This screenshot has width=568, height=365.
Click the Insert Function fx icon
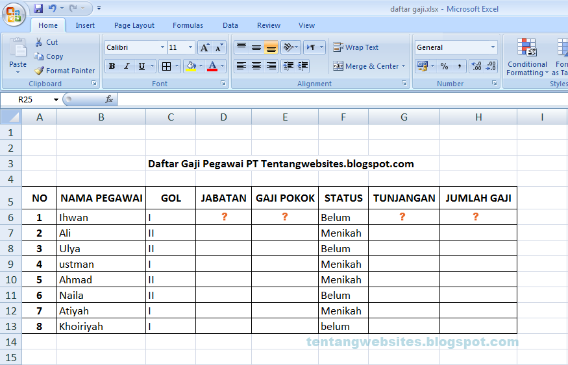point(108,99)
